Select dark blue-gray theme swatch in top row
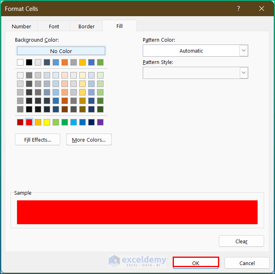Viewport: 275px width, 274px height. click(47, 62)
